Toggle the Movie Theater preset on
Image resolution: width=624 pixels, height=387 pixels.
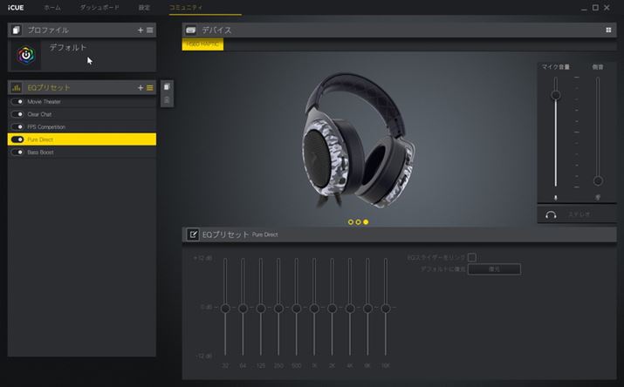pyautogui.click(x=17, y=102)
